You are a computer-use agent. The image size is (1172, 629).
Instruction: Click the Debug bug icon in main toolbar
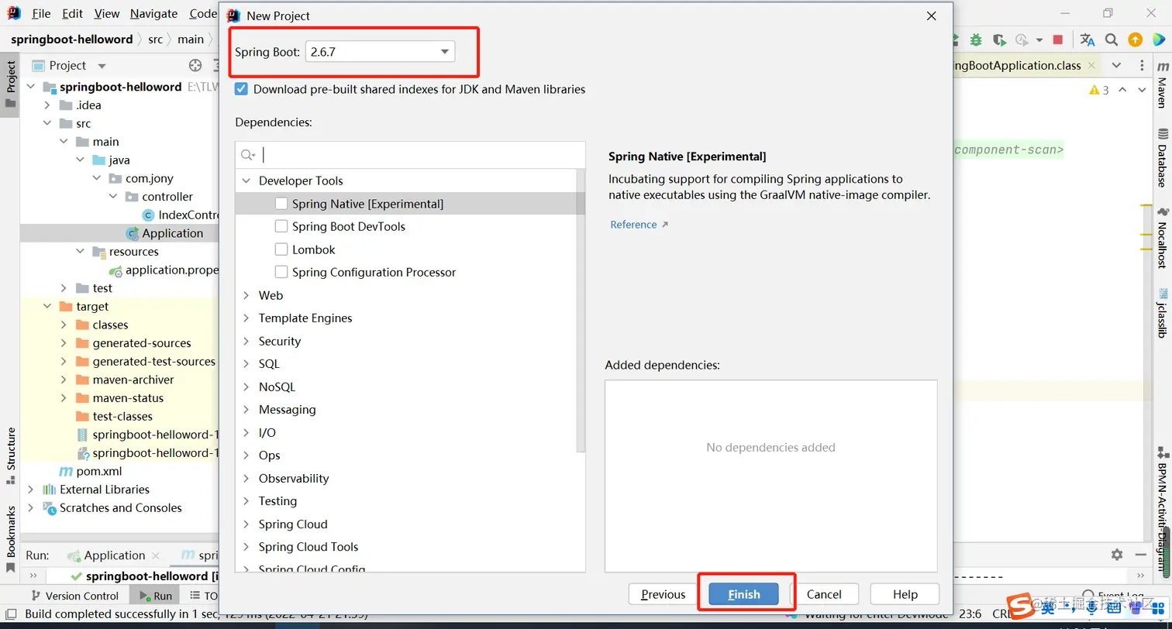click(x=976, y=40)
